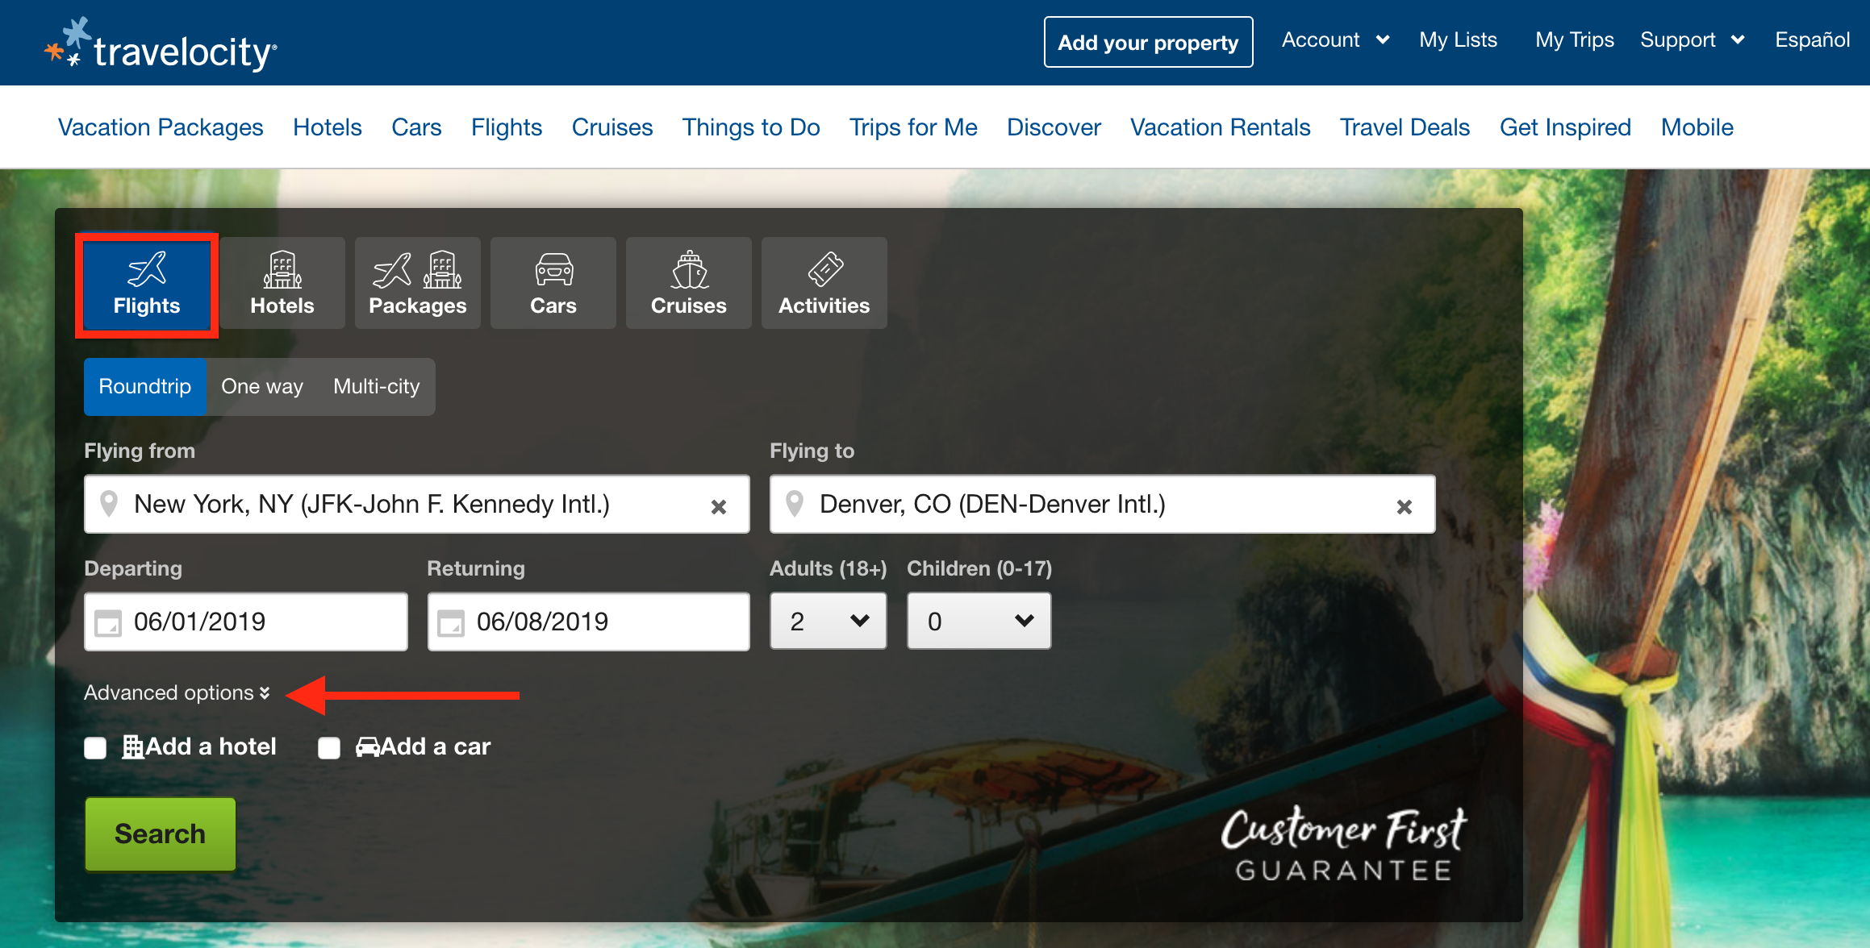
Task: Click the green Search button
Action: pos(161,834)
